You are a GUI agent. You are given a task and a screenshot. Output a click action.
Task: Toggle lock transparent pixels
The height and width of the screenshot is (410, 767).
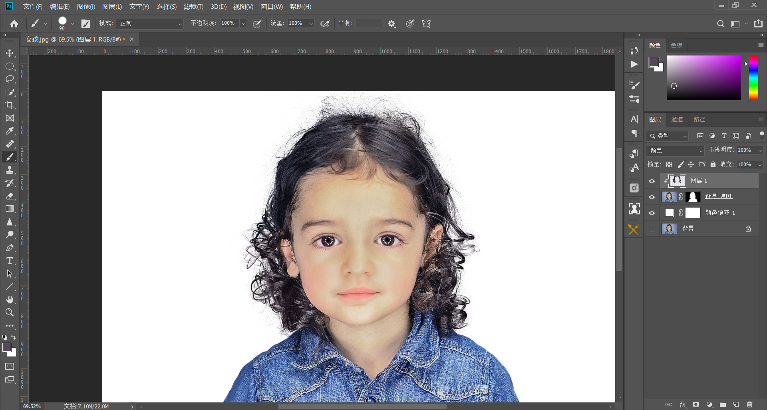tap(669, 164)
